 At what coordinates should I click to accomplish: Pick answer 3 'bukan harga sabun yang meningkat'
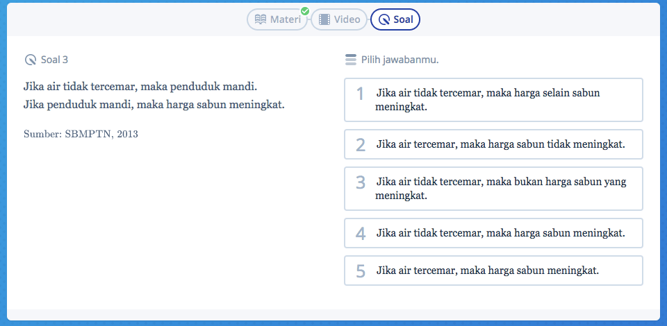pyautogui.click(x=493, y=189)
